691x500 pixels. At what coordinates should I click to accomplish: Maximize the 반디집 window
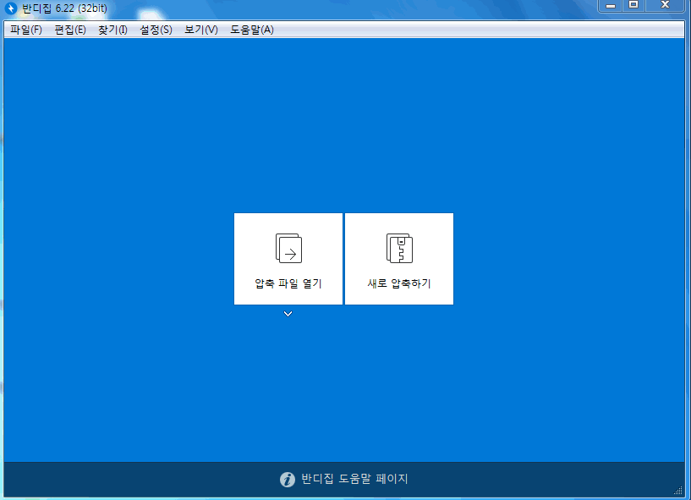click(x=633, y=5)
